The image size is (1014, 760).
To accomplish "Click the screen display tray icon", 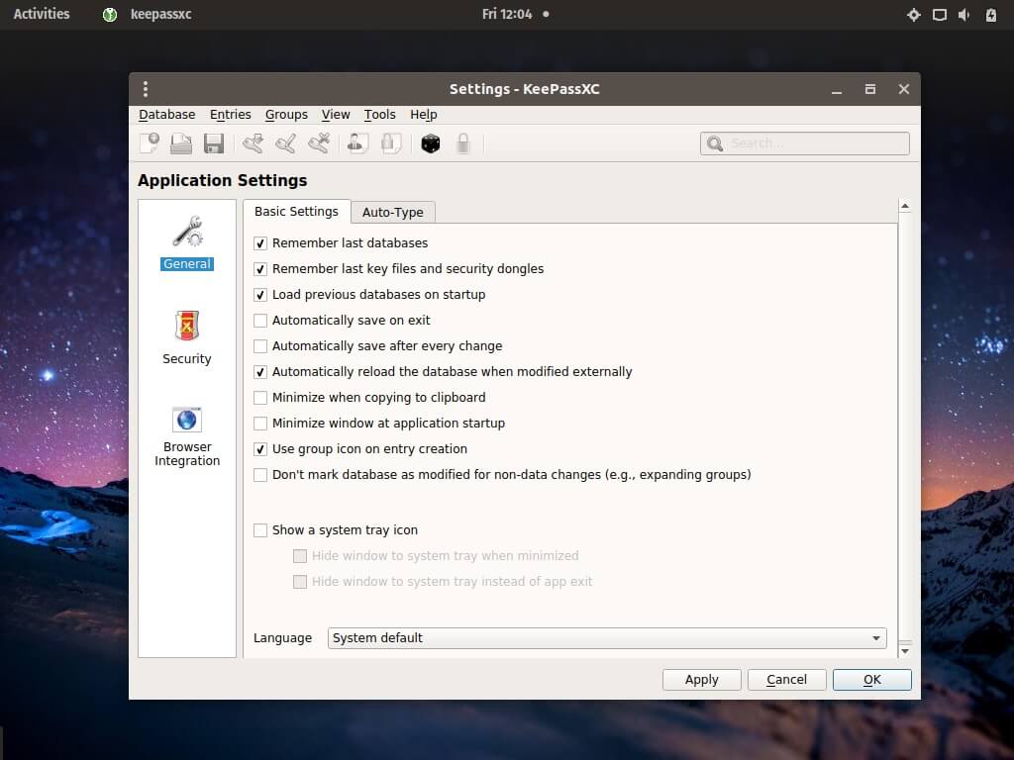I will coord(939,14).
